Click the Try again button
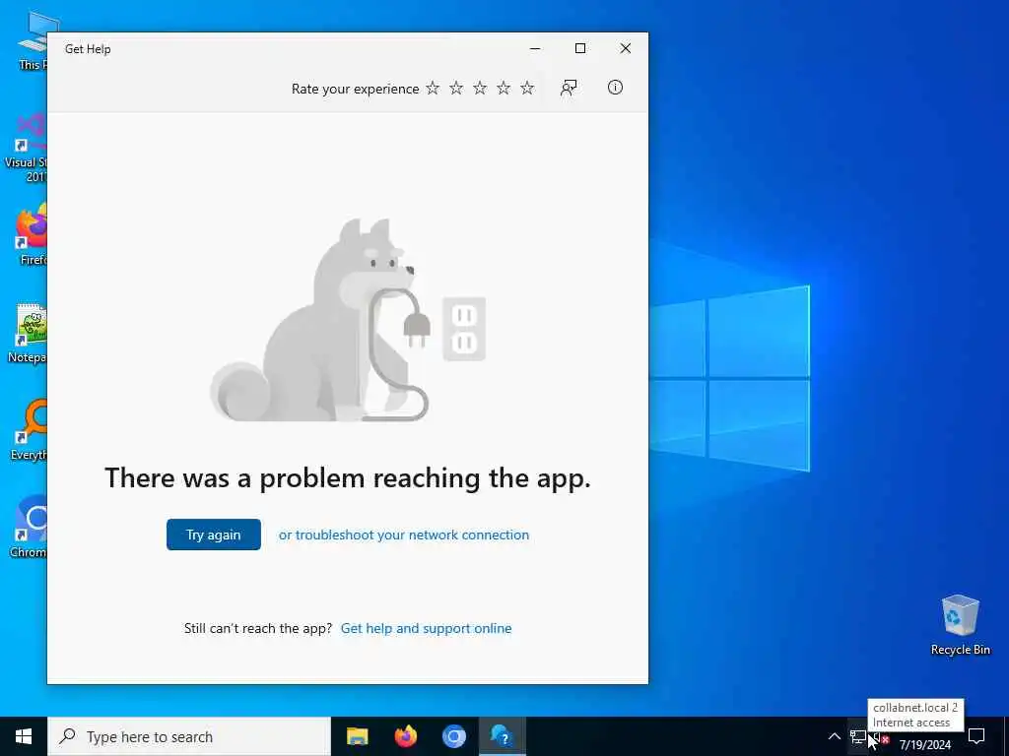Image resolution: width=1009 pixels, height=756 pixels. point(214,535)
